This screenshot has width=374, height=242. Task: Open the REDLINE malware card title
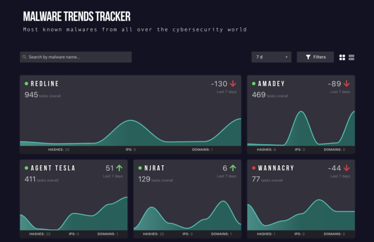(x=45, y=84)
